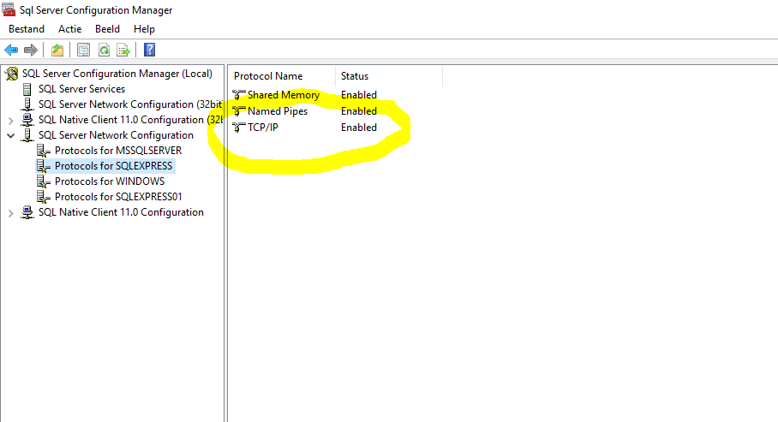778x422 pixels.
Task: Select Protocols for SQLEXPRESS01
Action: click(118, 197)
